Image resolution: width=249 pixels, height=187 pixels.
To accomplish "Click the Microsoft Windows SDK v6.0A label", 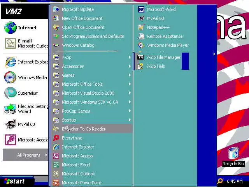I will 90,102.
